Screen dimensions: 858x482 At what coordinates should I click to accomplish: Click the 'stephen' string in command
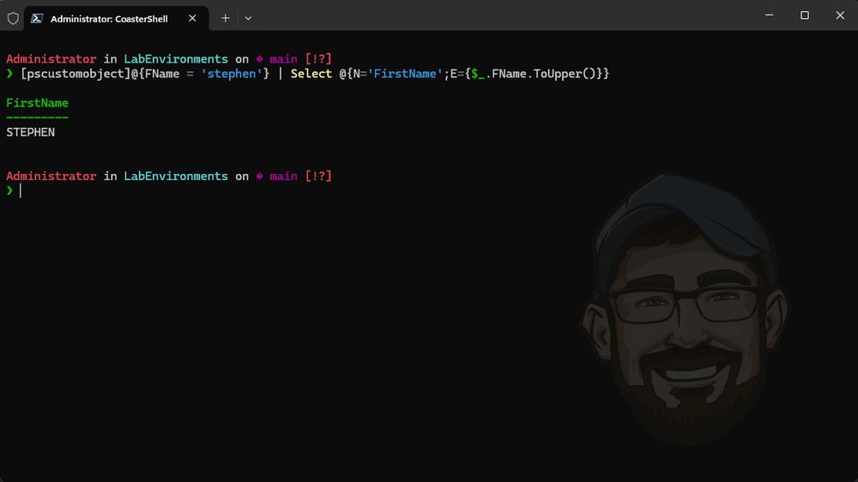point(232,74)
